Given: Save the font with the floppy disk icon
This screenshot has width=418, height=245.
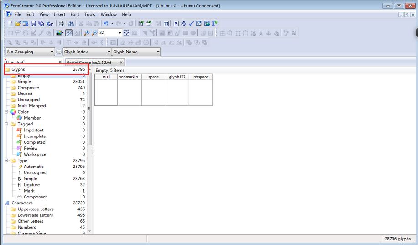Looking at the screenshot, I should click(33, 23).
